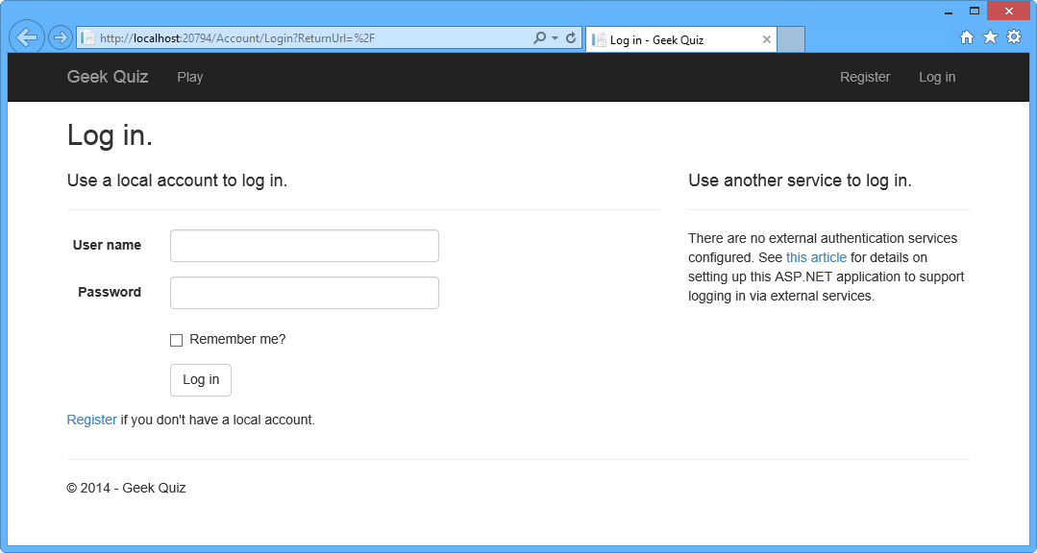The height and width of the screenshot is (553, 1037).
Task: Close the Log in - Geek Quiz tab
Action: coord(766,40)
